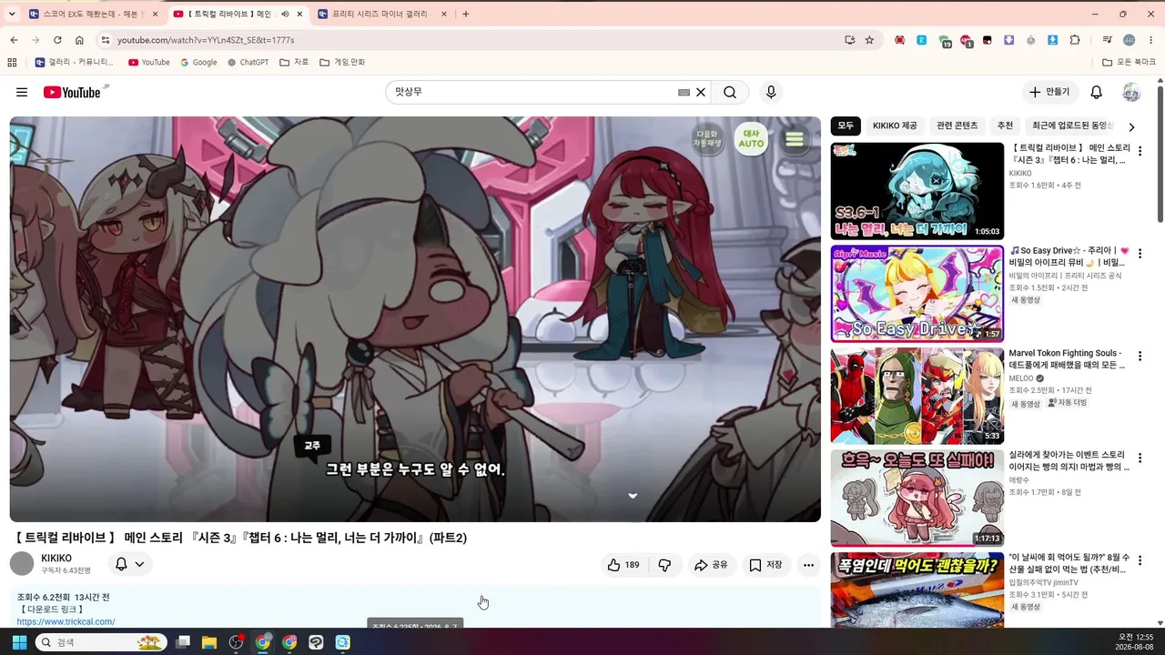The height and width of the screenshot is (655, 1165).
Task: Go back to the previous page
Action: [x=14, y=40]
